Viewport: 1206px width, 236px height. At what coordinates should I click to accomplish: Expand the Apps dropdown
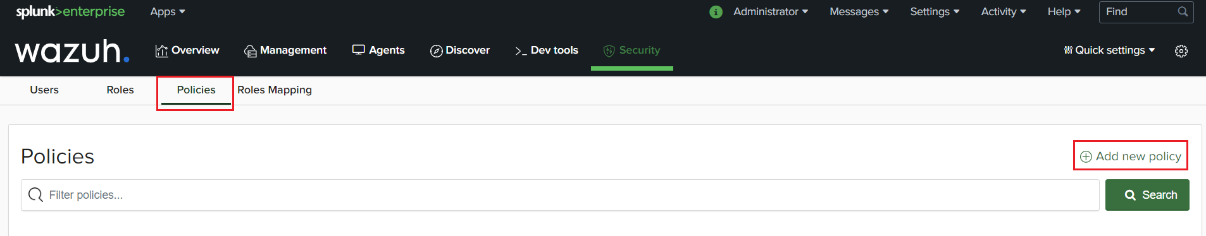[168, 11]
